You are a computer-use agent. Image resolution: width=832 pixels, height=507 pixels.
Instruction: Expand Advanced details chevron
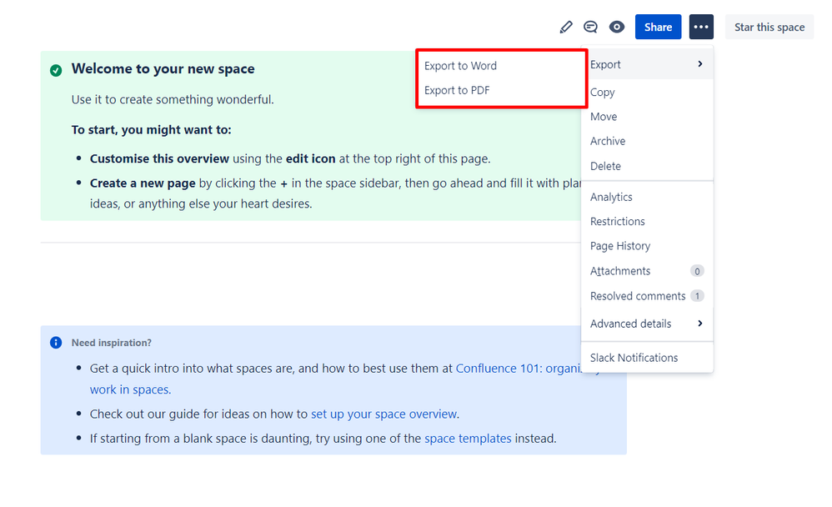pyautogui.click(x=700, y=324)
